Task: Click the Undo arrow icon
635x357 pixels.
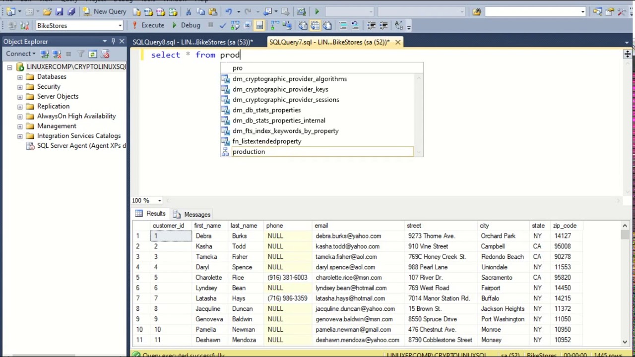Action: (x=228, y=12)
